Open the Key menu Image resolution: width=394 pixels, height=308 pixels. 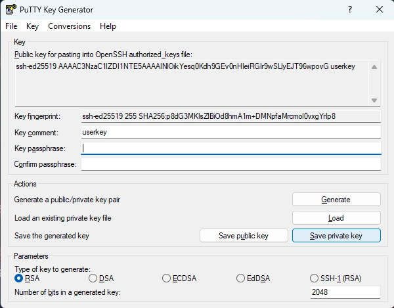point(32,26)
